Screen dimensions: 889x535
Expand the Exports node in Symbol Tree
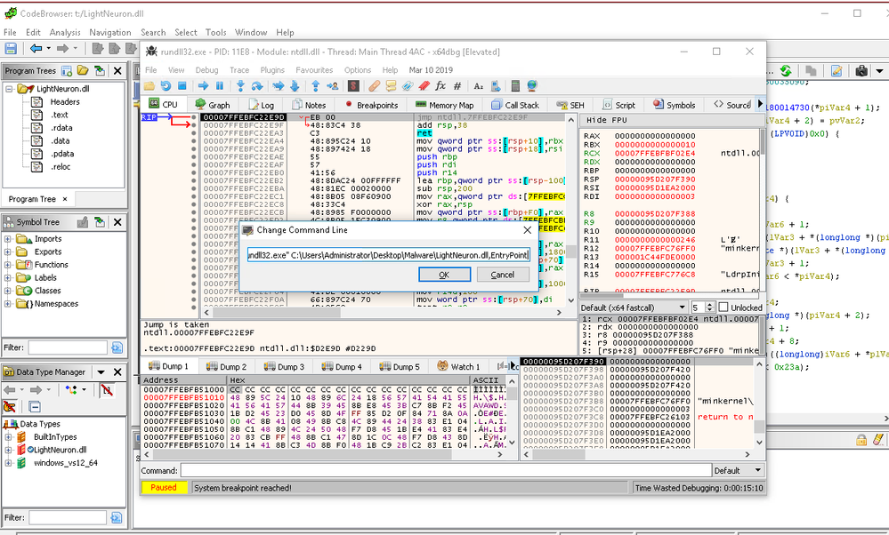point(8,252)
